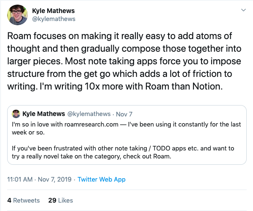This screenshot has width=253, height=211.
Task: Follow the roamresearch.com link text
Action: [x=92, y=124]
